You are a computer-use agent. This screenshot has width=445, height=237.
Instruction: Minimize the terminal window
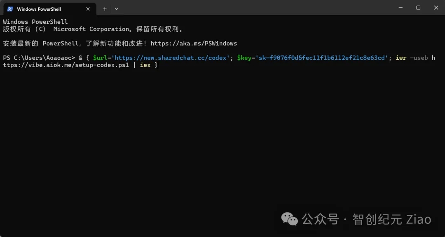pyautogui.click(x=400, y=8)
